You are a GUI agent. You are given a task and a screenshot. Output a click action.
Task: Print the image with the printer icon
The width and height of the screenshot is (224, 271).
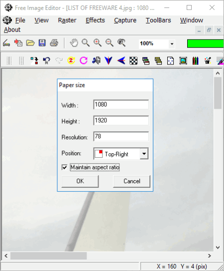coord(54,43)
